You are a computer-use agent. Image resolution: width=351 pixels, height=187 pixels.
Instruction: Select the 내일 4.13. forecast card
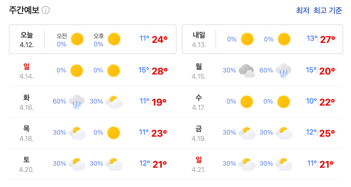click(x=262, y=39)
